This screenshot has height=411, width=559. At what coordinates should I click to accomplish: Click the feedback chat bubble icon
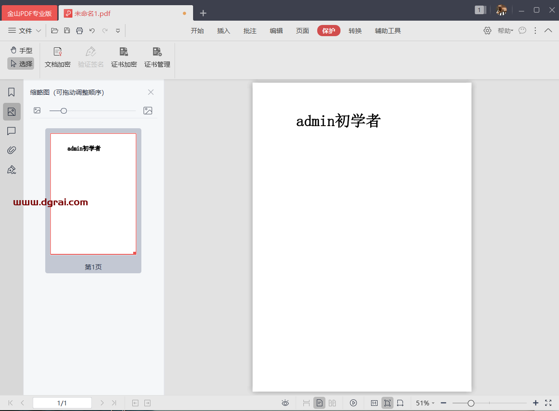click(x=522, y=31)
